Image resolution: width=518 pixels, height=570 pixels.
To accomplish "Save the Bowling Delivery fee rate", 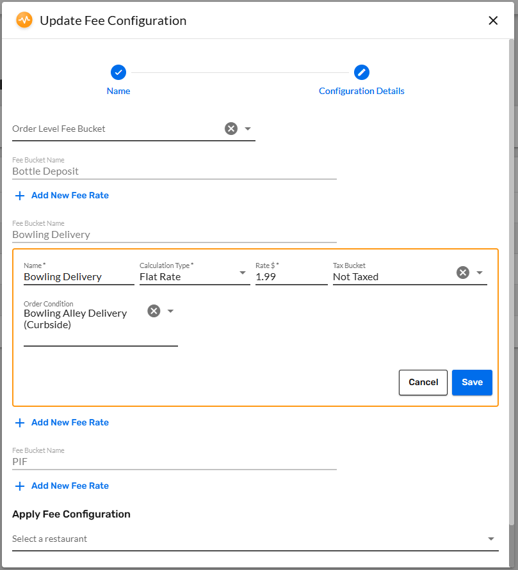I will coord(472,382).
